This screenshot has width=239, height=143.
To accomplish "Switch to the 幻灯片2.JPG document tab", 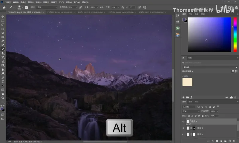I will coord(60,12).
